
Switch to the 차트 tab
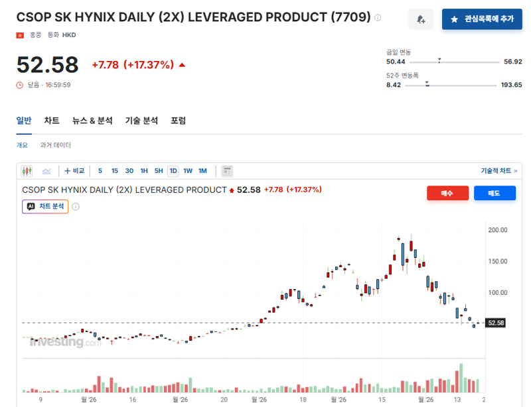[x=52, y=121]
